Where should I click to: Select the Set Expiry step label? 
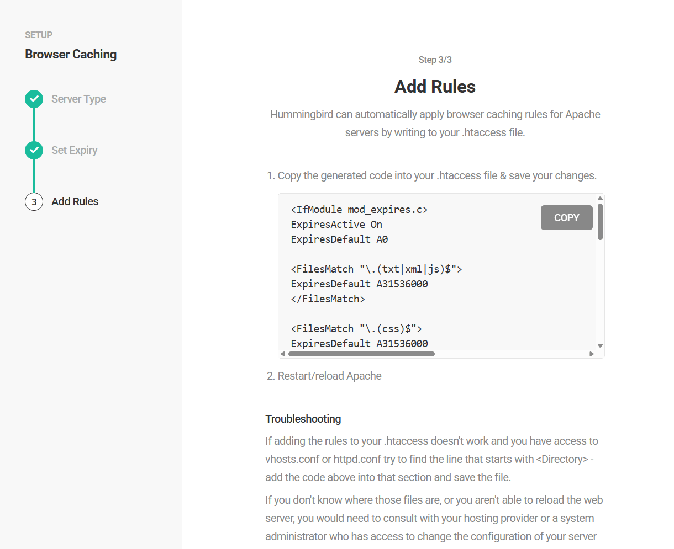[x=75, y=150]
